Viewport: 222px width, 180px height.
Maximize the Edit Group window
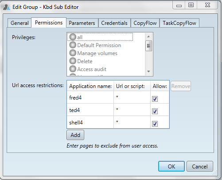pos(191,5)
